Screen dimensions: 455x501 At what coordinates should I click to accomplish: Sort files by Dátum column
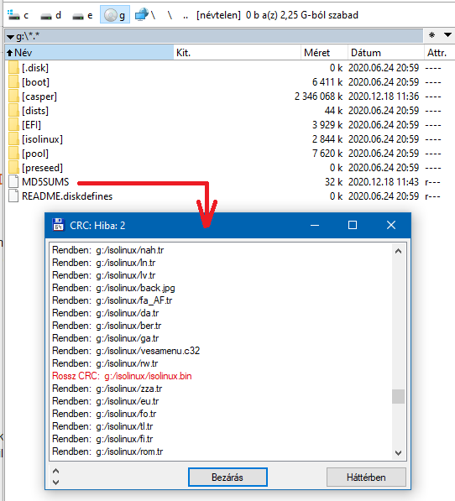tap(386, 53)
